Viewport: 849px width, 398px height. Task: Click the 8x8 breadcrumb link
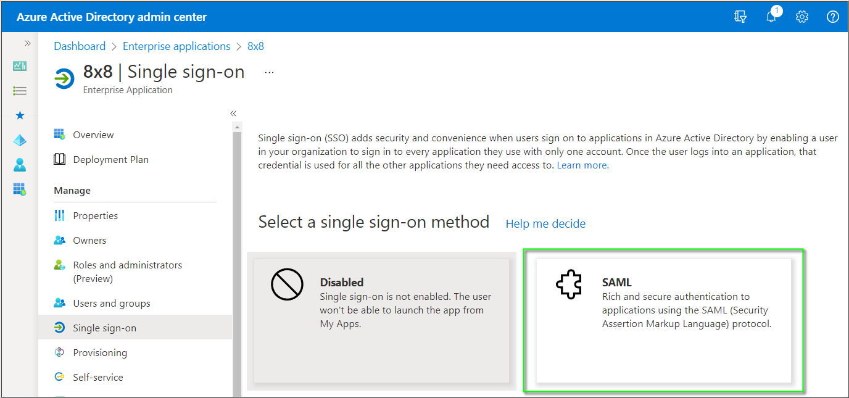(x=255, y=46)
